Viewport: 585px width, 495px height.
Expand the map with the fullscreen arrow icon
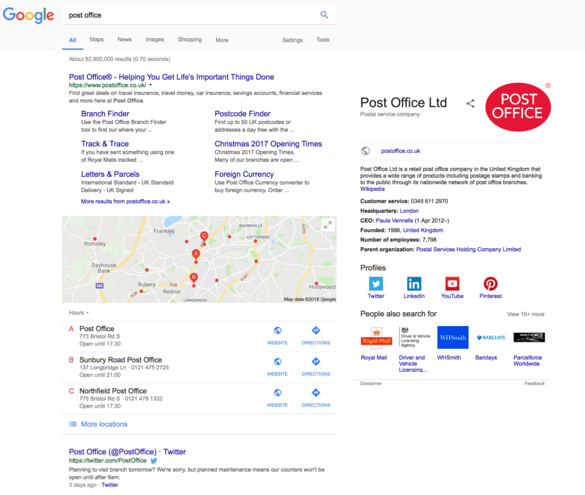[328, 224]
